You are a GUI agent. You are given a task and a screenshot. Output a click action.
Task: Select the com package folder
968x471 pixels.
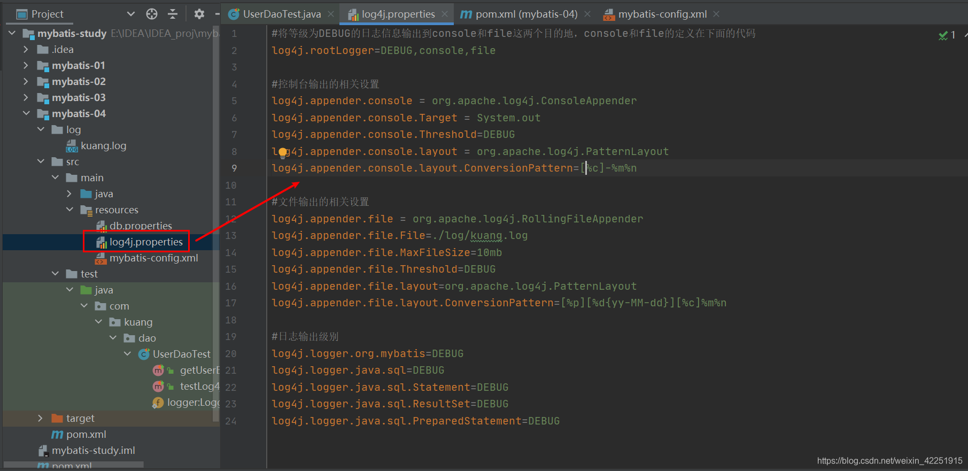(119, 306)
